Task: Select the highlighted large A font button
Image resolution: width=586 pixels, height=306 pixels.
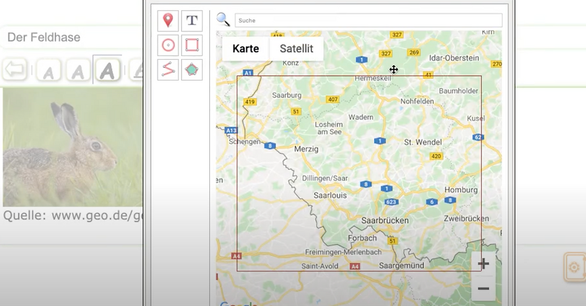Action: (107, 70)
